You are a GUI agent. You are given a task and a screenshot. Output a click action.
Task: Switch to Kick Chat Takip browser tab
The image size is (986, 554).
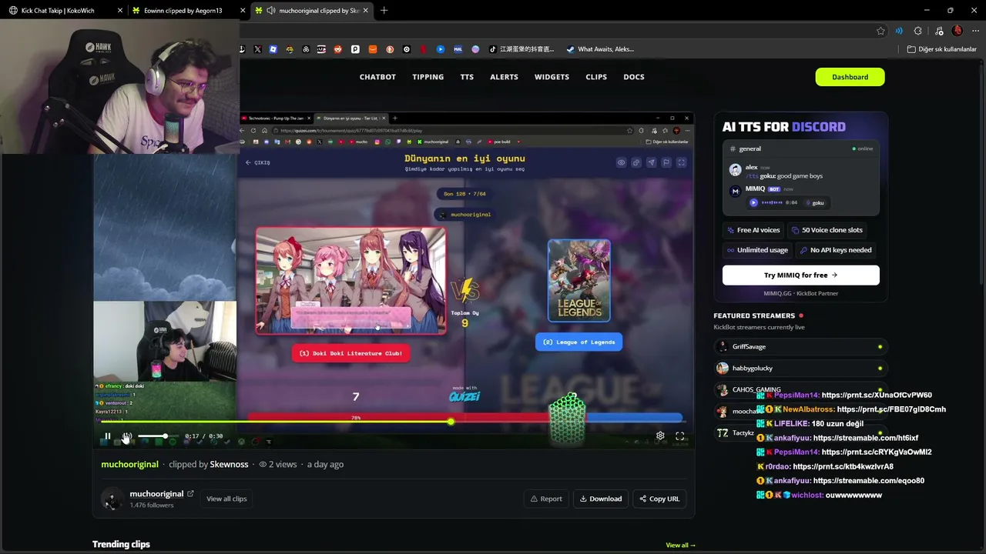pos(65,11)
